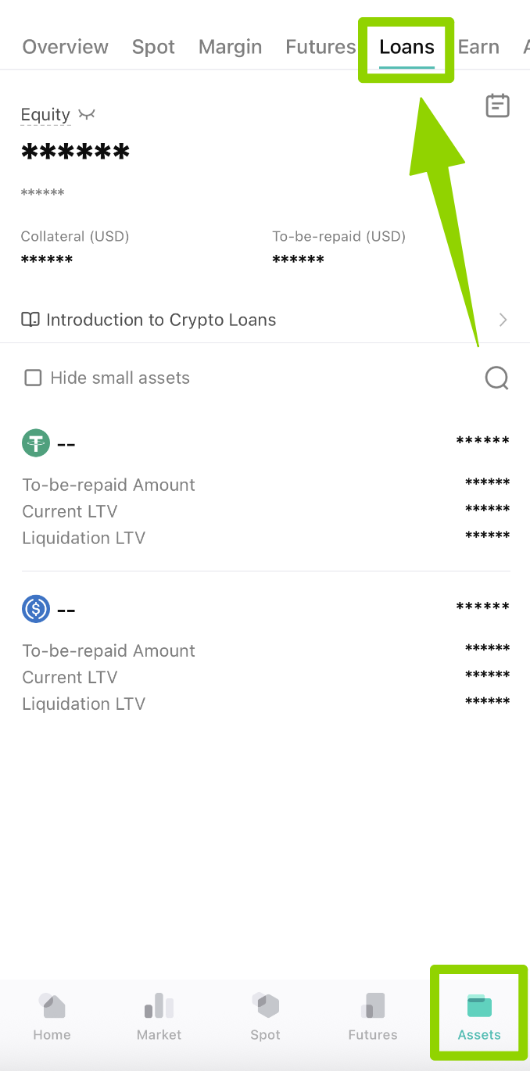
Task: Open the Earn tab
Action: tap(478, 47)
